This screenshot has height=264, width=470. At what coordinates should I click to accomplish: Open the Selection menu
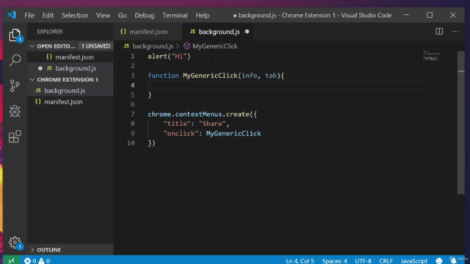tap(75, 15)
